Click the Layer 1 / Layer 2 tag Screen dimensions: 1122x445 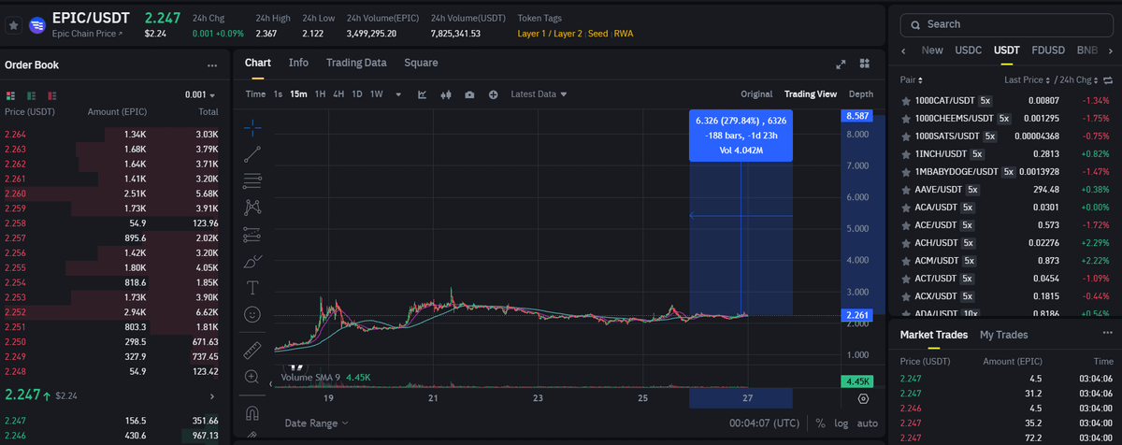[549, 34]
